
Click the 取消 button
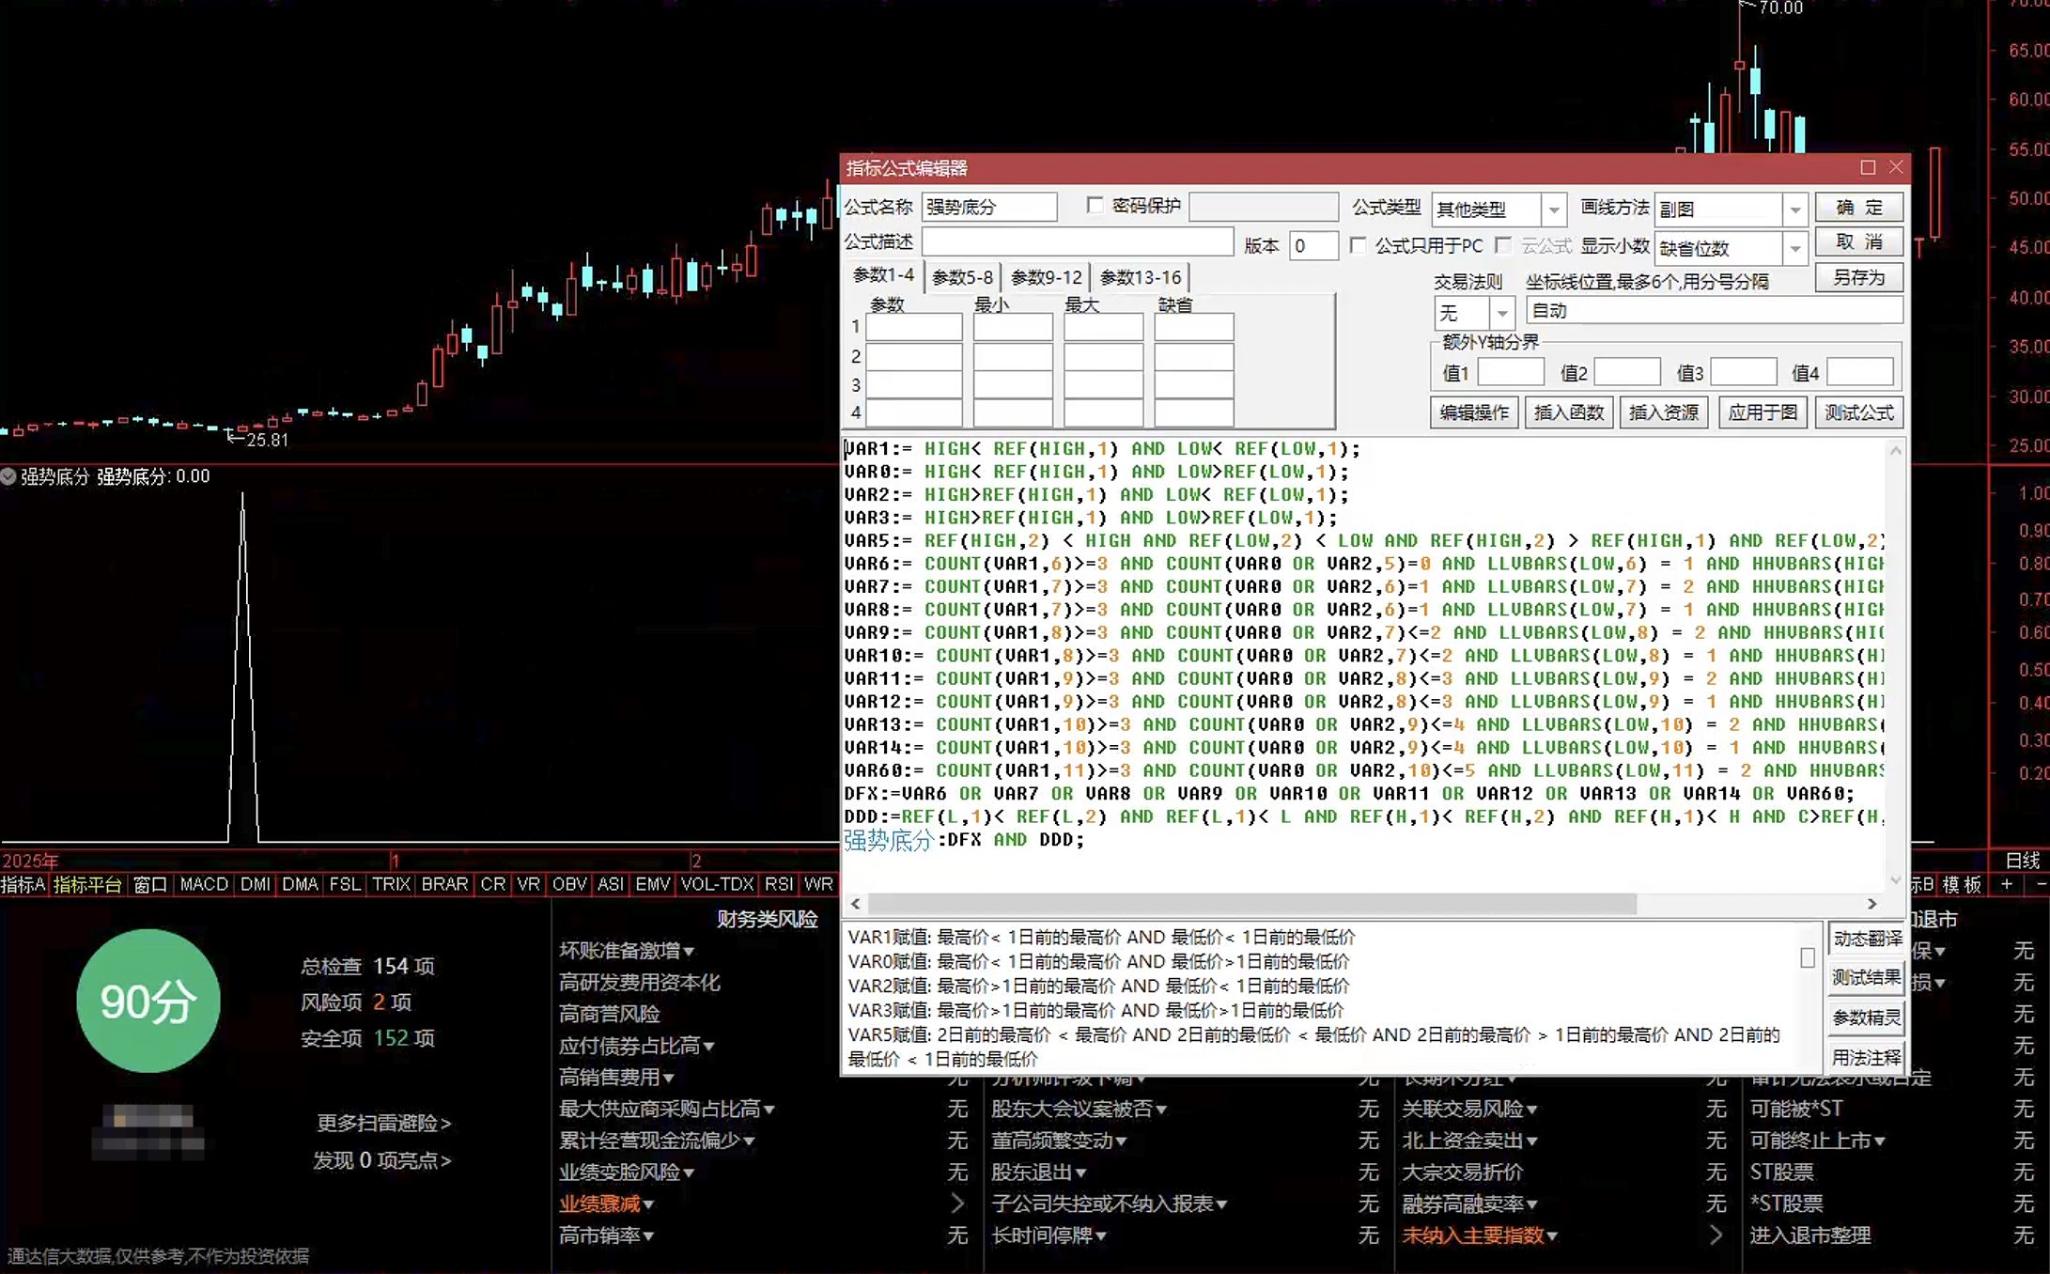1859,242
